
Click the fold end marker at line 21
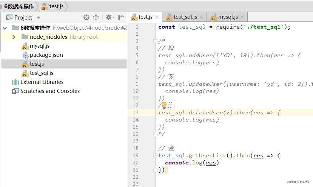155,170
